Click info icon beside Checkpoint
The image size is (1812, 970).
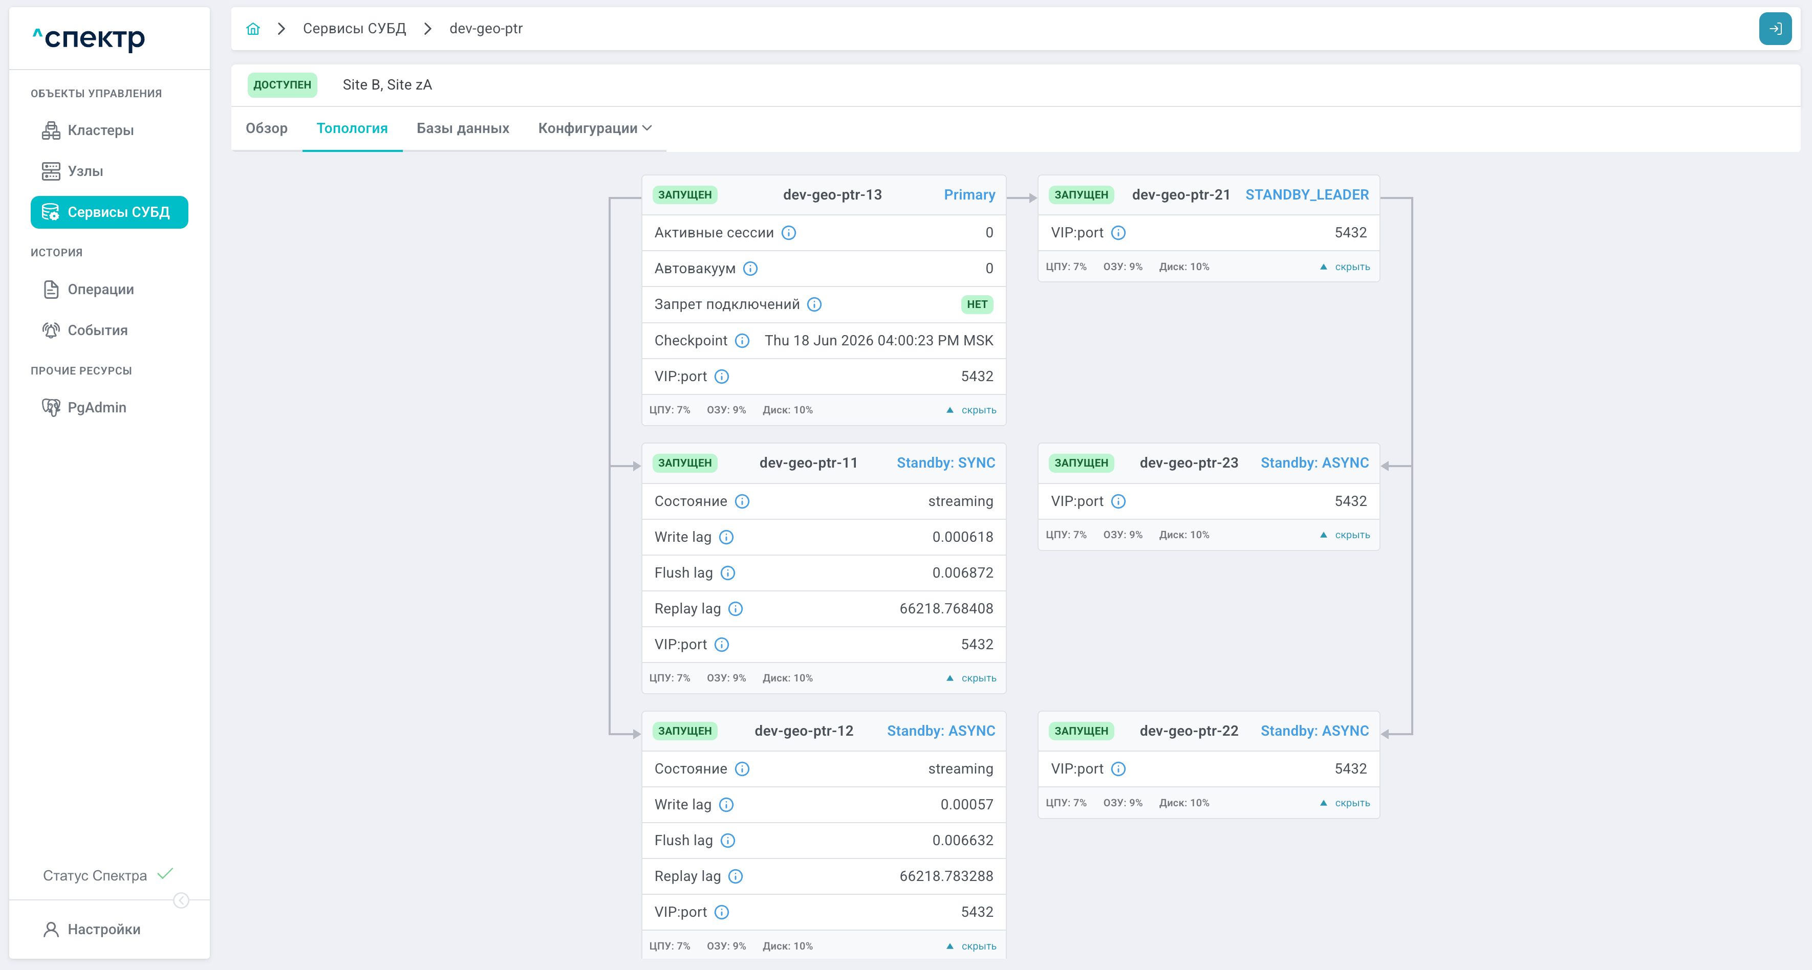pos(742,341)
